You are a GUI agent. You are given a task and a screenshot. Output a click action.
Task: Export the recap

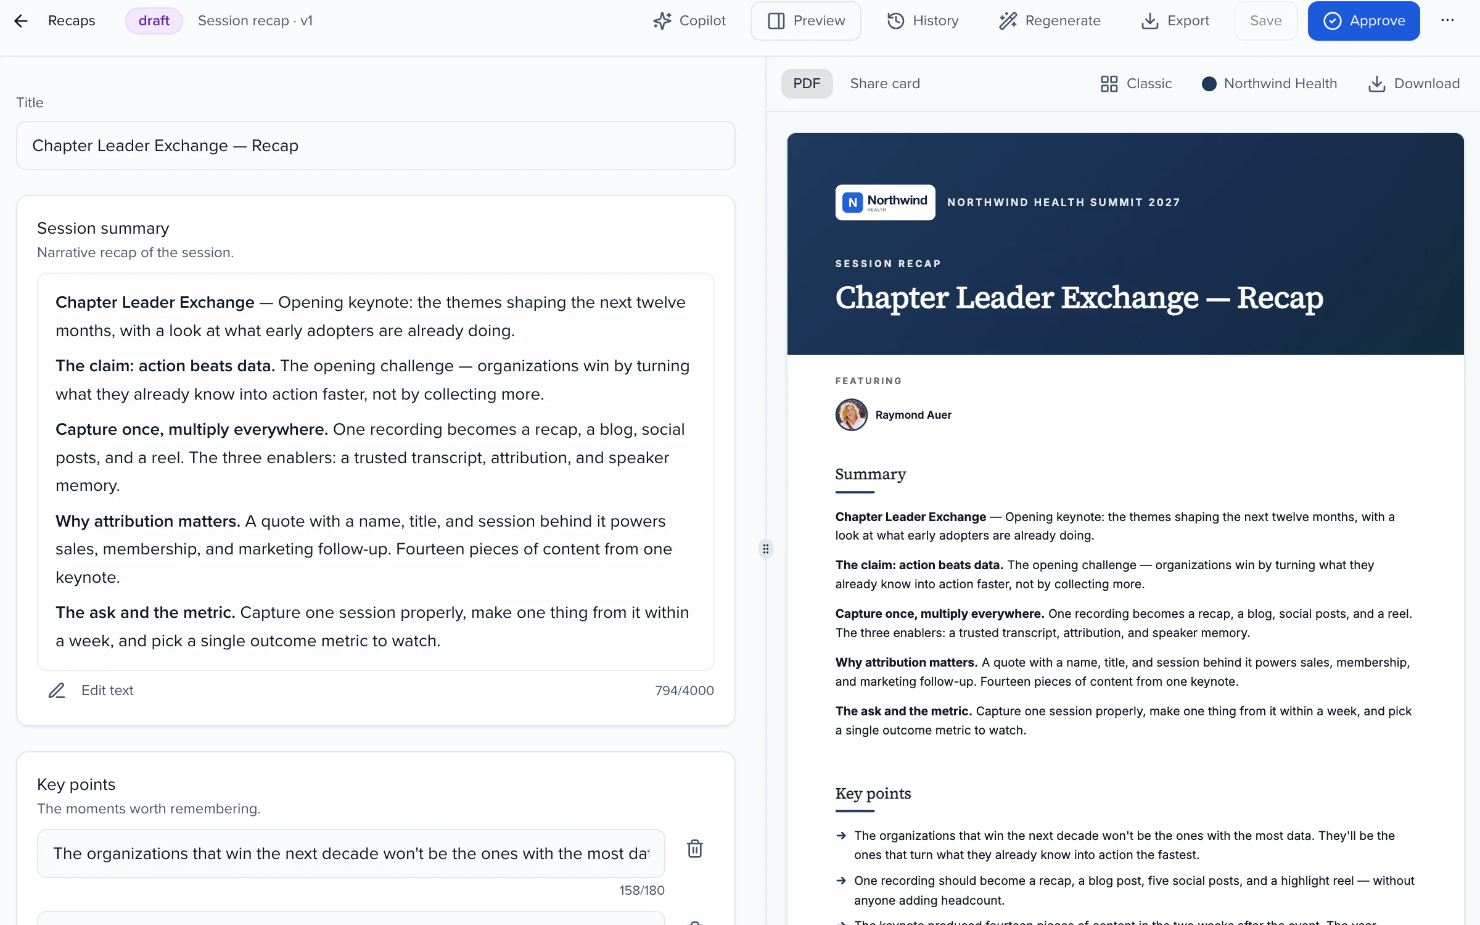point(1175,21)
